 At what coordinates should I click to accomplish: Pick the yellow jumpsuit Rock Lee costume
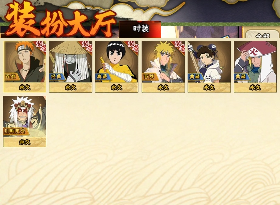117,67
